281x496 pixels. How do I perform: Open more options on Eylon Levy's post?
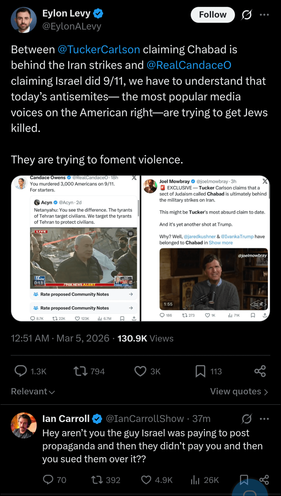point(264,15)
